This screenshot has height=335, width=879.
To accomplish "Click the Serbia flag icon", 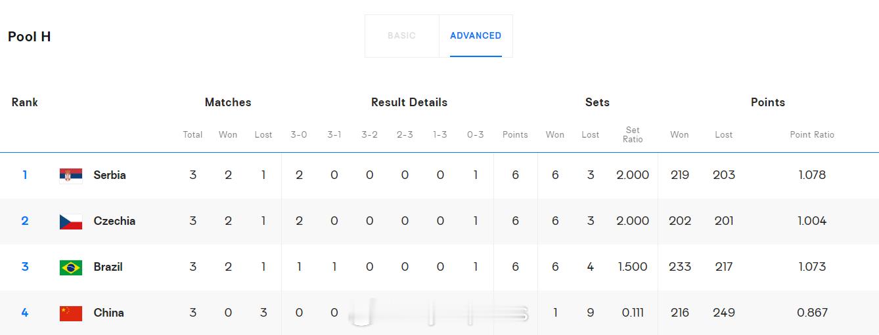I will [71, 175].
